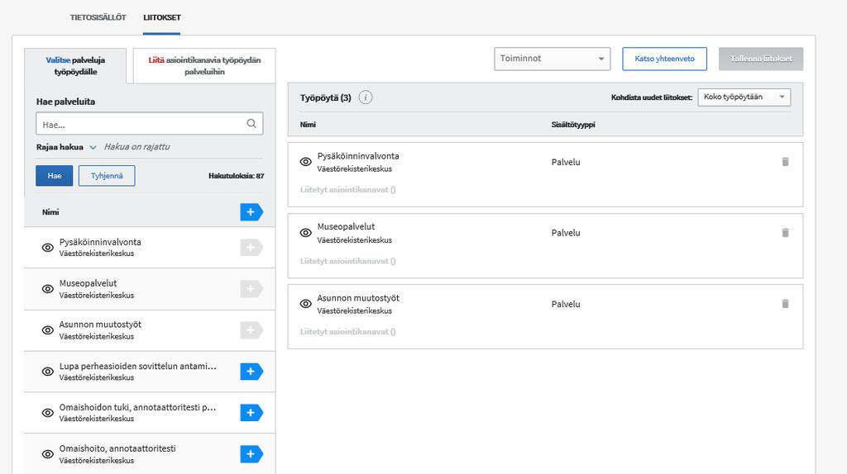Click Liitetyt asiointikanavat under Museopalvelut
This screenshot has width=847, height=474.
click(348, 261)
